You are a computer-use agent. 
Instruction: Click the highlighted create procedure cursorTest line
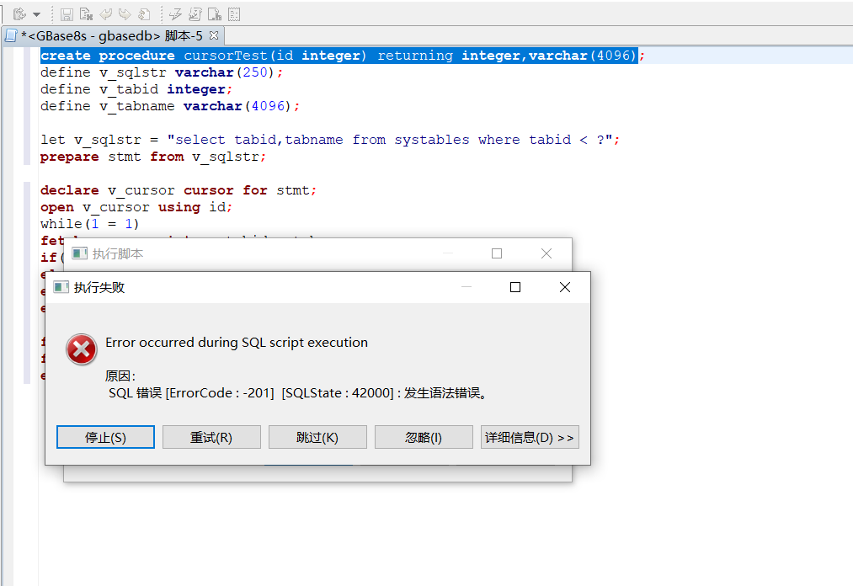[x=342, y=56]
